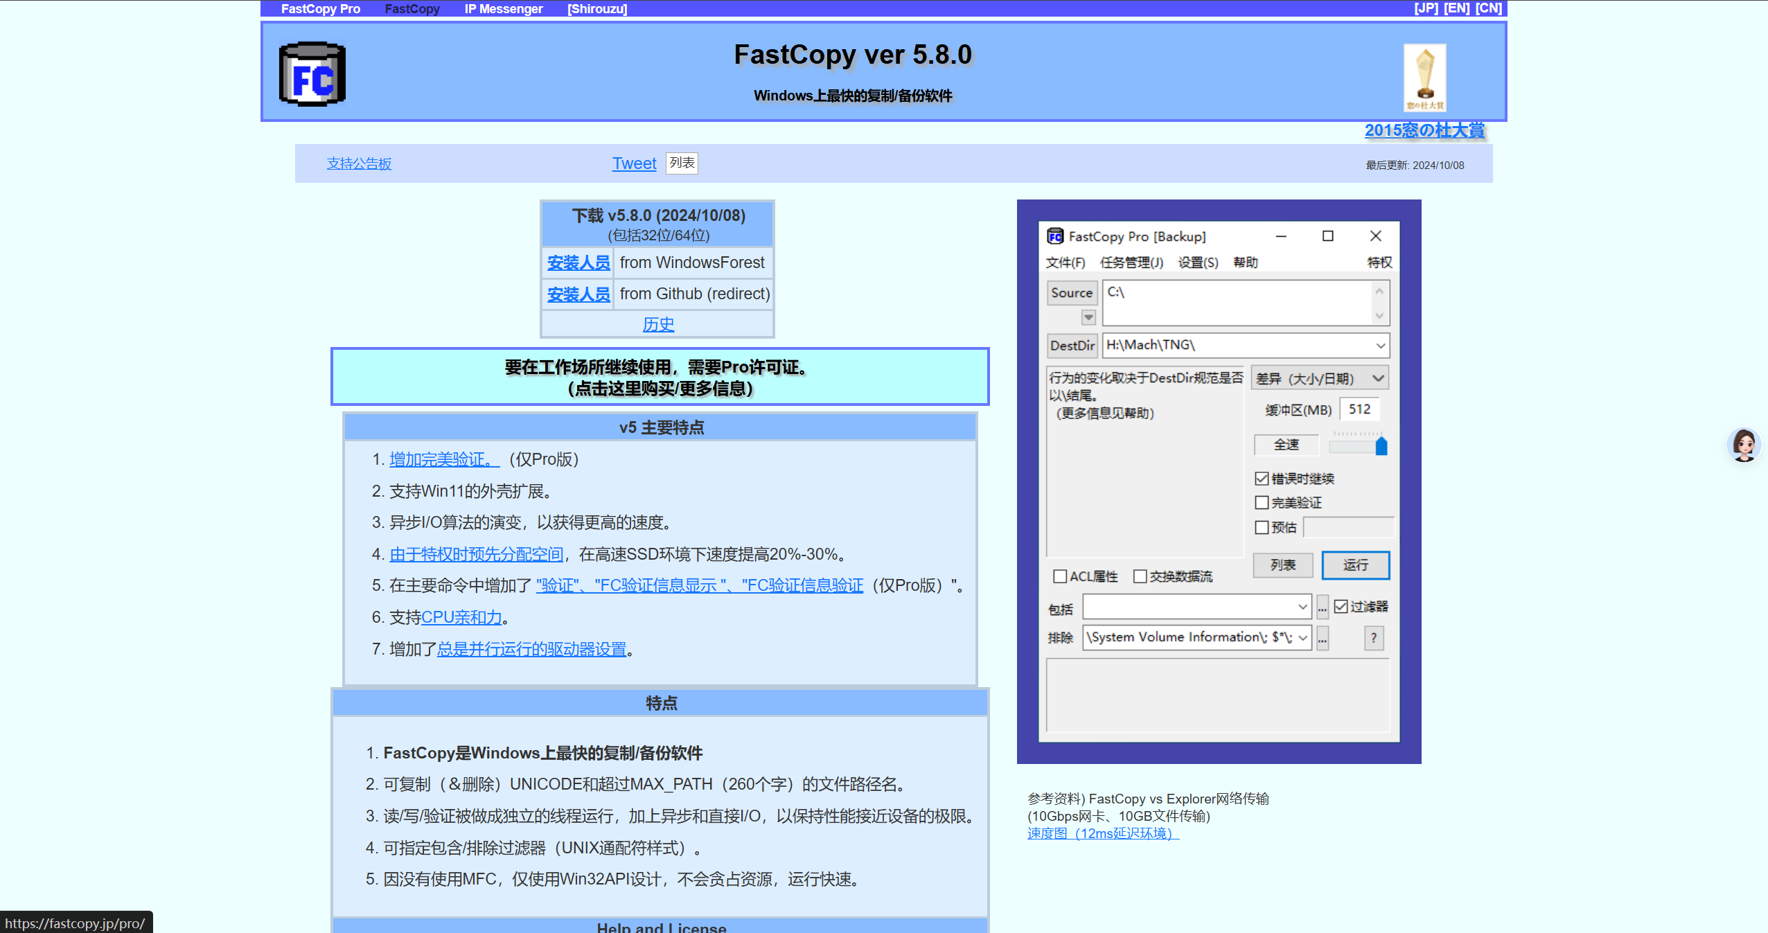The height and width of the screenshot is (933, 1768).
Task: Open the 设置(S) menu
Action: point(1197,263)
